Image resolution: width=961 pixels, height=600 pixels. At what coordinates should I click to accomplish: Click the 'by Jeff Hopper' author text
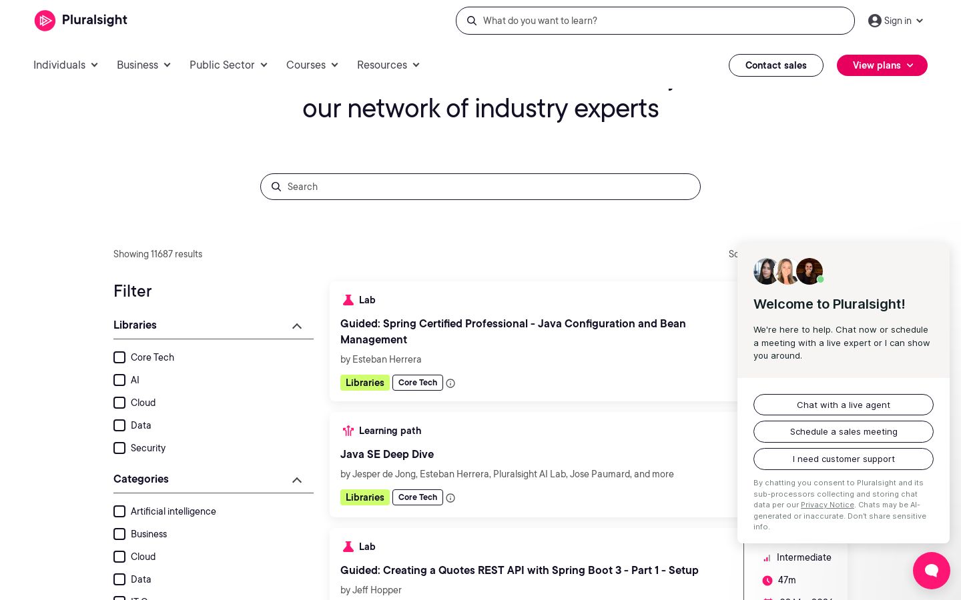pos(371,590)
